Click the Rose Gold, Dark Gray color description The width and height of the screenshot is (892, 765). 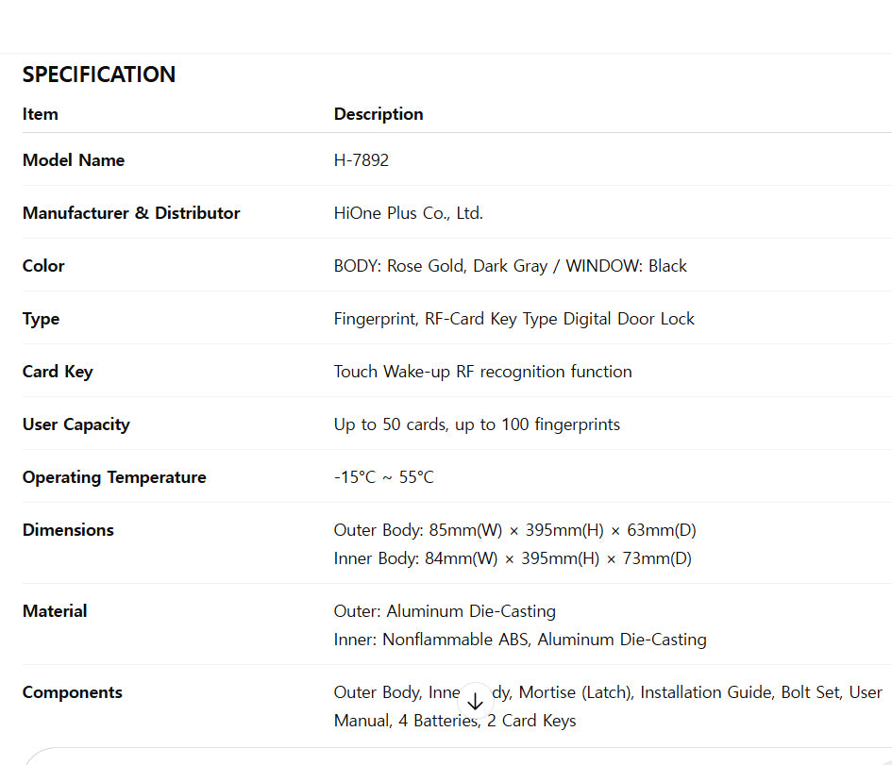click(511, 266)
